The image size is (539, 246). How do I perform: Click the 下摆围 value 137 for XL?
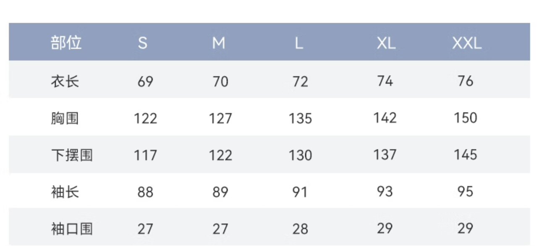(385, 155)
